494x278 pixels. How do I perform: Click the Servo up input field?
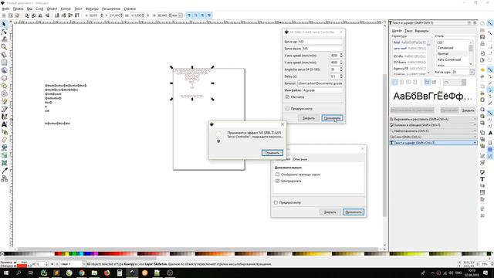point(320,42)
